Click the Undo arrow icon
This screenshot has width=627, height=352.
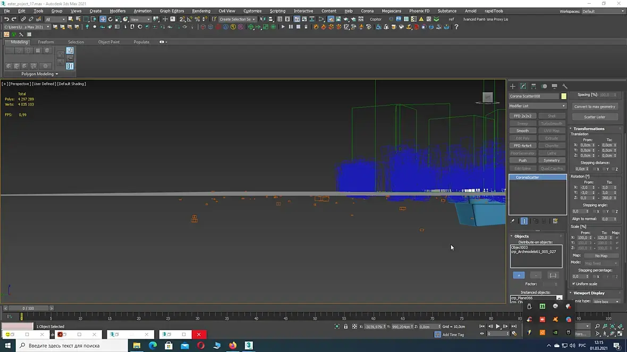click(6, 19)
